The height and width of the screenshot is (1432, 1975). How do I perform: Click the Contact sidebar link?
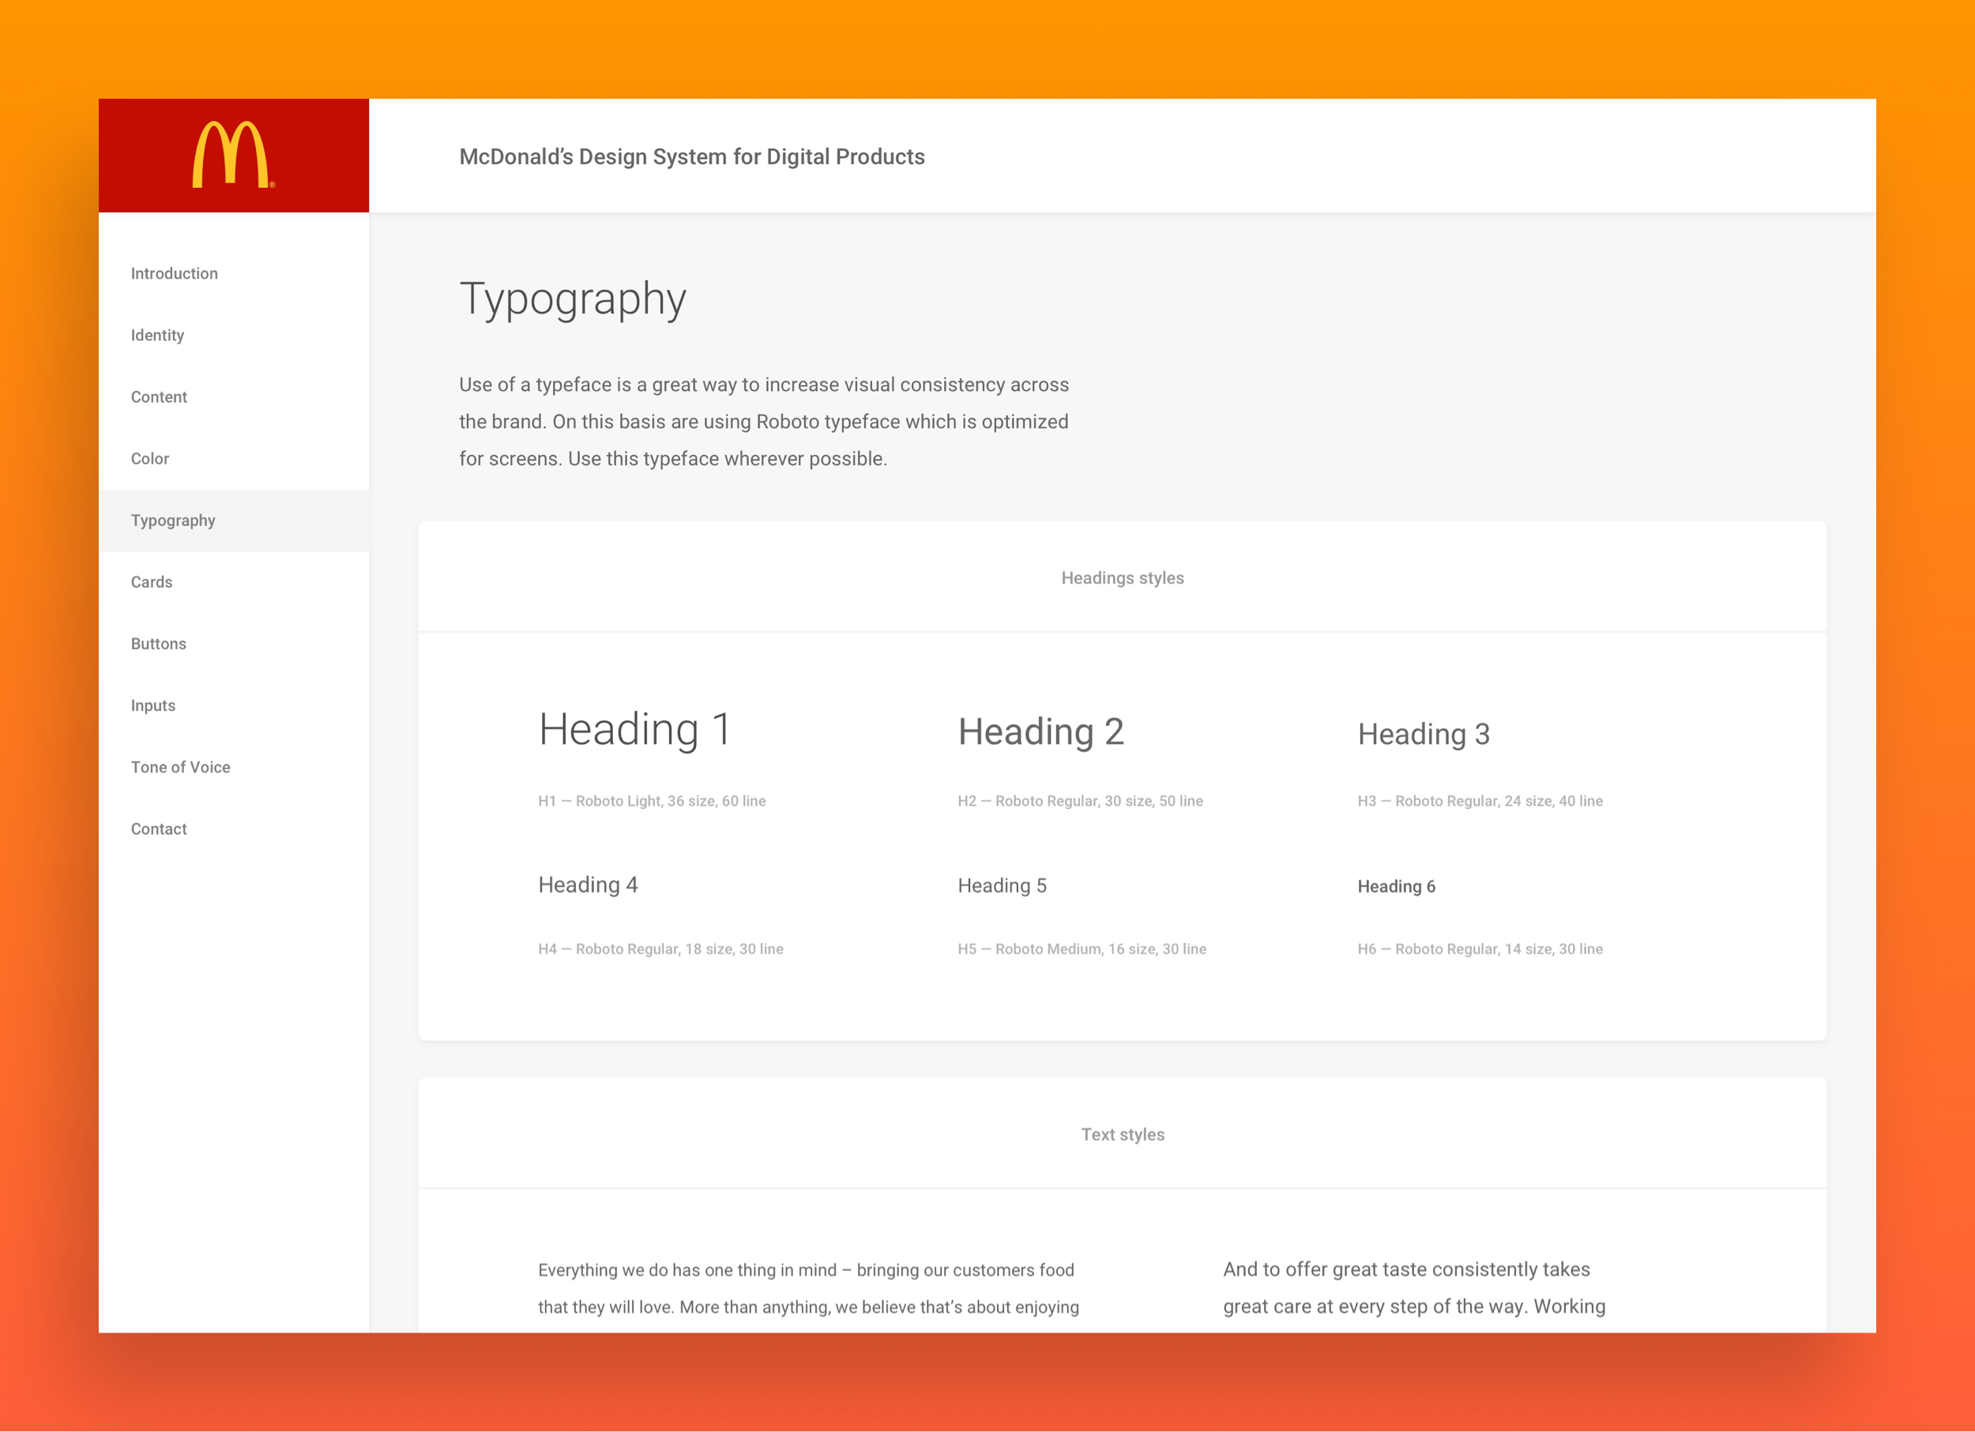[159, 829]
